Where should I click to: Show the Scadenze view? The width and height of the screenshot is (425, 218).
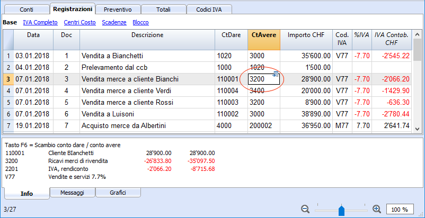pos(114,22)
